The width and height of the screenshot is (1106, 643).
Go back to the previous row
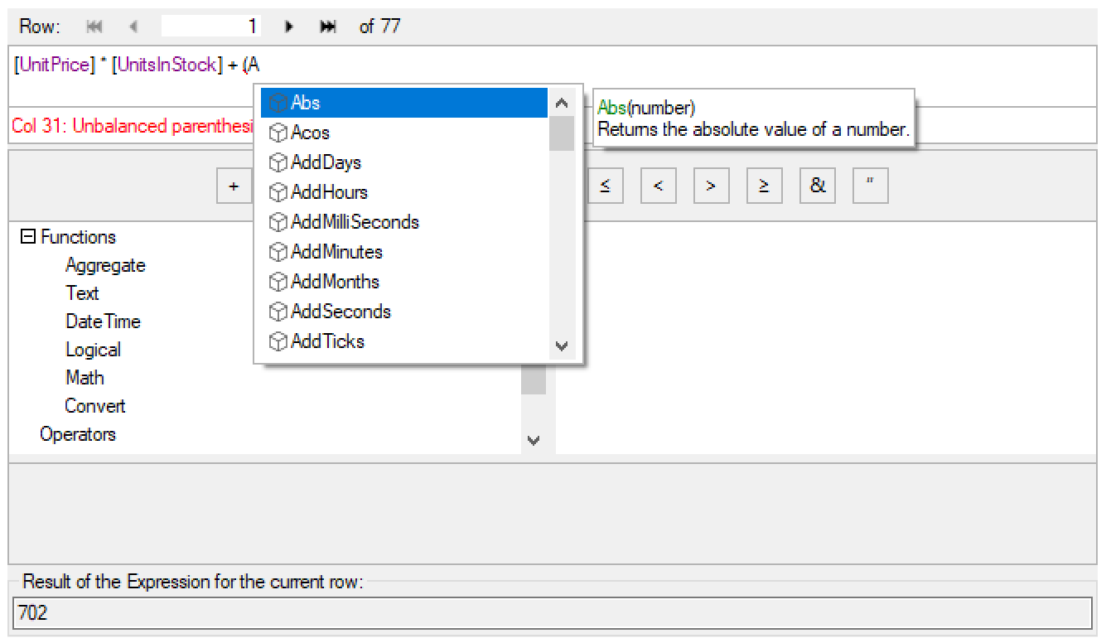(x=133, y=26)
